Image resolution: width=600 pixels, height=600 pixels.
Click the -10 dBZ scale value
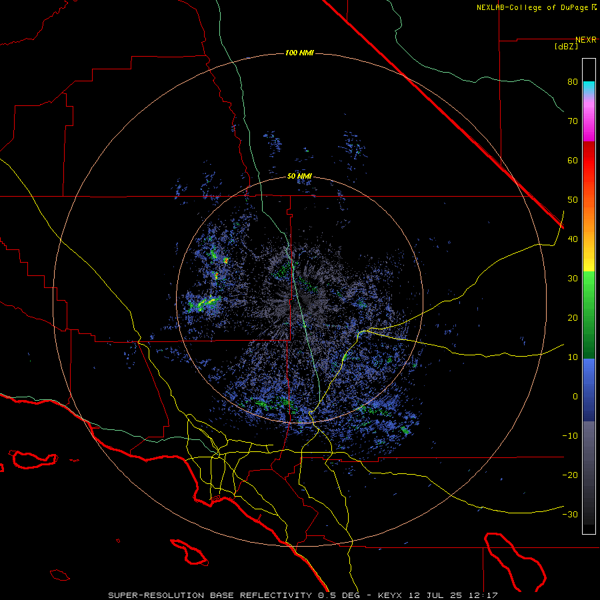(x=570, y=436)
